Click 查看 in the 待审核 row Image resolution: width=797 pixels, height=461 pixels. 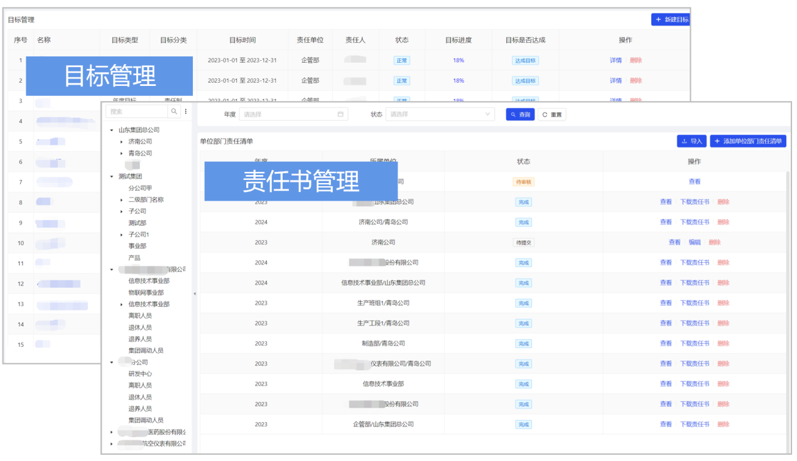click(694, 182)
